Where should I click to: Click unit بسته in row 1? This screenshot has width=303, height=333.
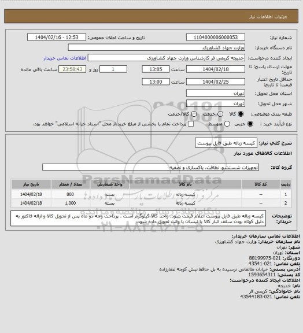(110, 194)
